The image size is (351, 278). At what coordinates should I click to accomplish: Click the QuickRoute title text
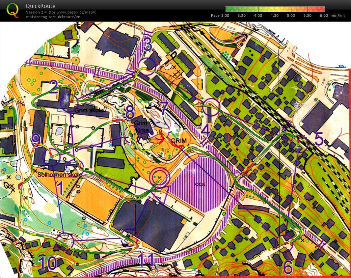coord(40,6)
